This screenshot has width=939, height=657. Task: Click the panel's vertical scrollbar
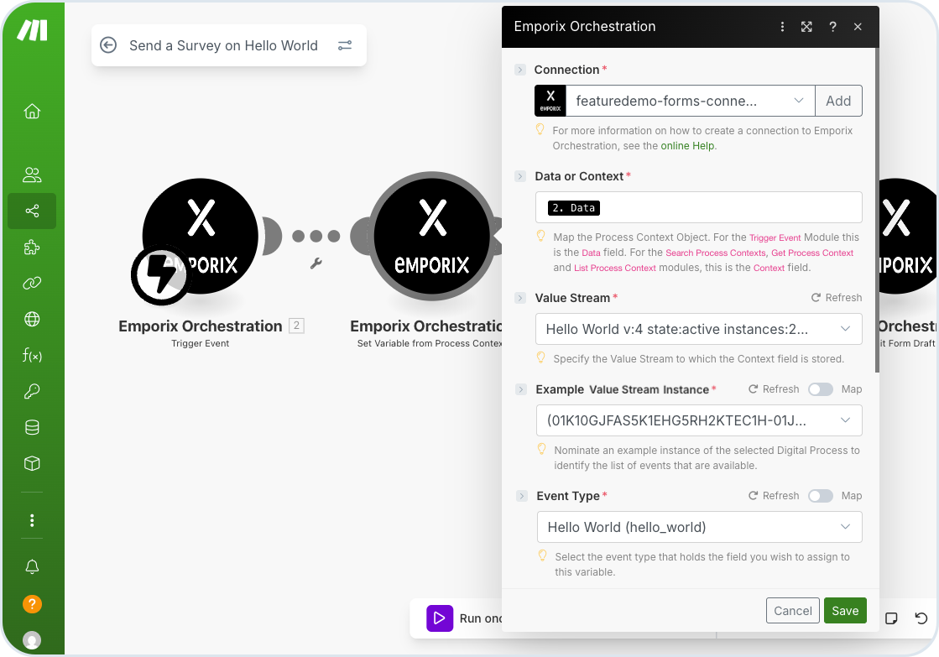click(877, 210)
